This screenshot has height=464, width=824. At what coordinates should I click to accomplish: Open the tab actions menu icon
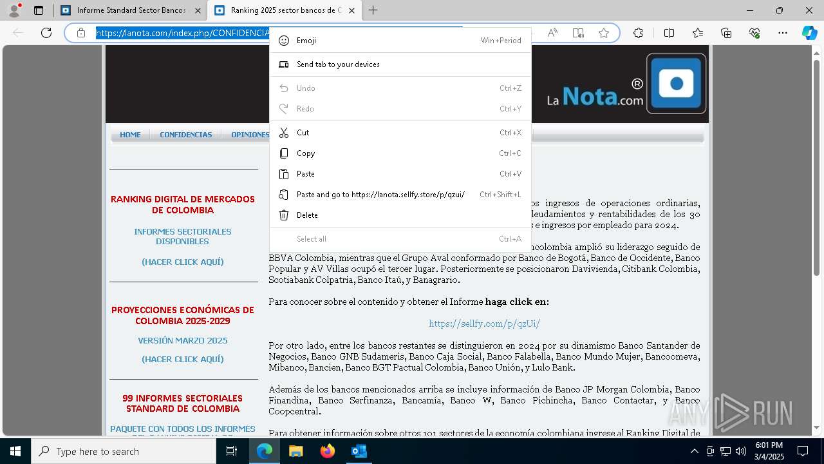[x=39, y=10]
